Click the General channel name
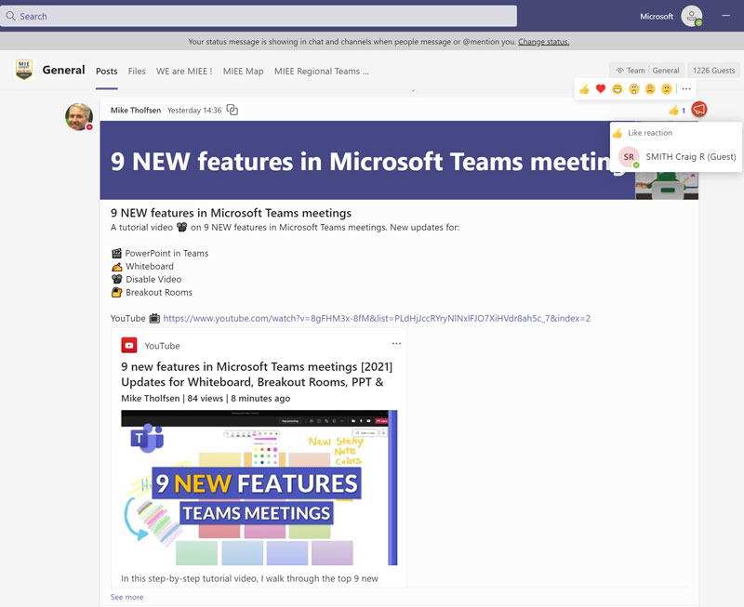This screenshot has width=744, height=607. (63, 70)
